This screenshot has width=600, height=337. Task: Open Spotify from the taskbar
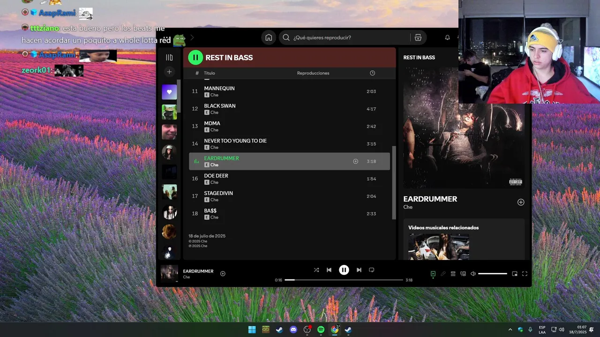[x=321, y=330]
